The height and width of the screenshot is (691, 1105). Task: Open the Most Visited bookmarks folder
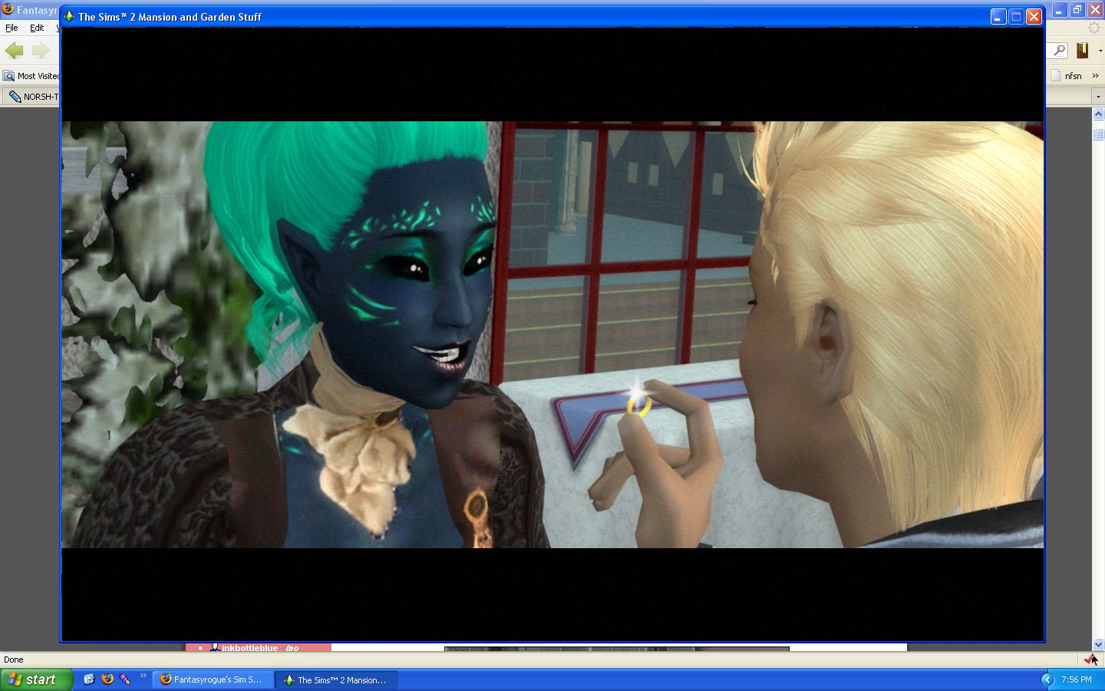point(31,76)
